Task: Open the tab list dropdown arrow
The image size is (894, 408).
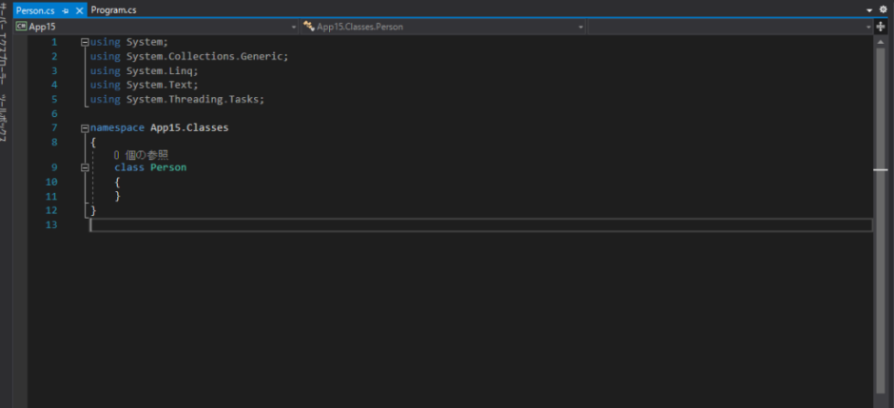Action: [869, 10]
